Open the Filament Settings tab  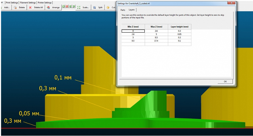pos(28,3)
